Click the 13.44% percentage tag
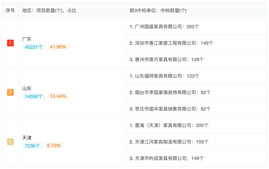 pyautogui.click(x=58, y=96)
